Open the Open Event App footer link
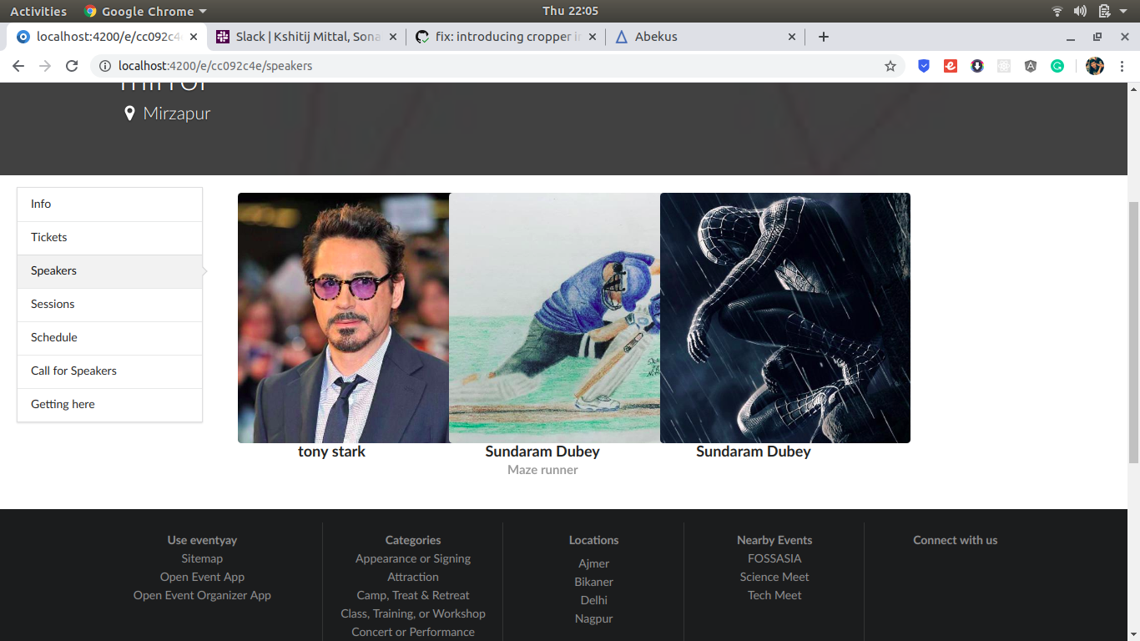 click(202, 577)
